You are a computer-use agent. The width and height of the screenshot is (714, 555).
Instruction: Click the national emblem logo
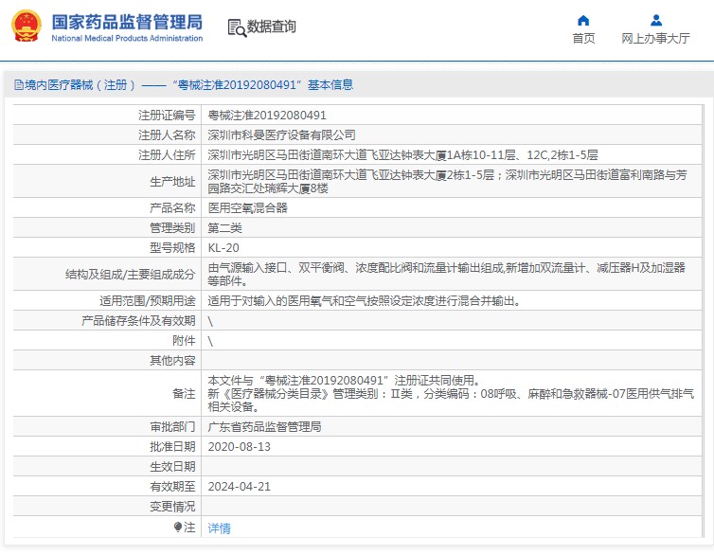(x=27, y=27)
